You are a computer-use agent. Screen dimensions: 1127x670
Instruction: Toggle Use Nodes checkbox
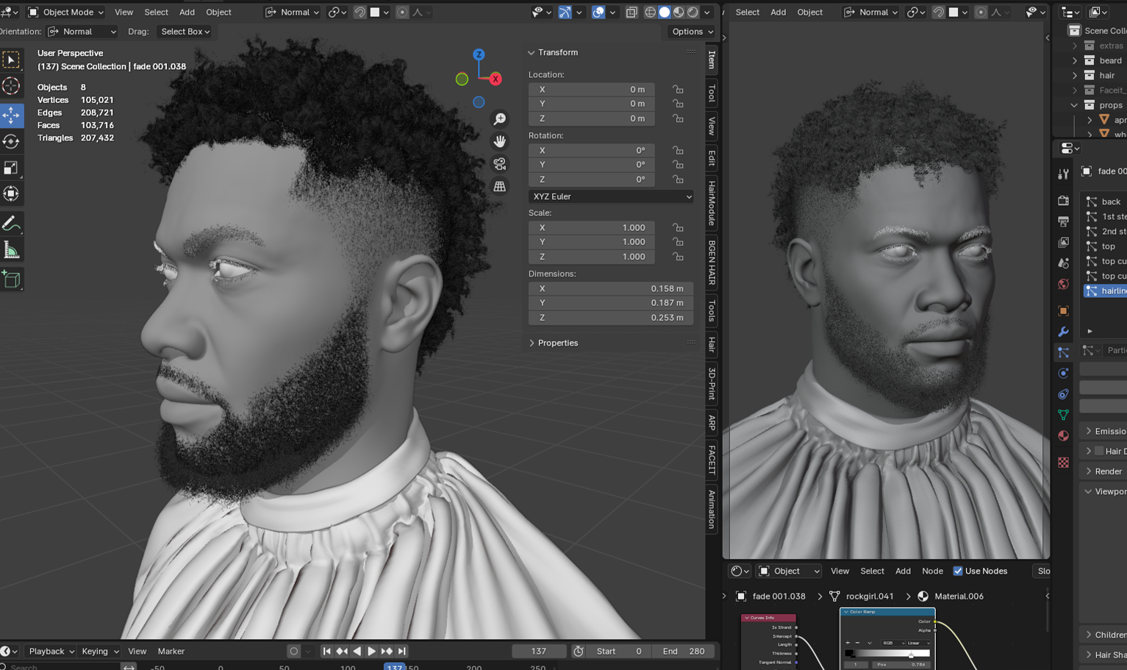pyautogui.click(x=958, y=571)
